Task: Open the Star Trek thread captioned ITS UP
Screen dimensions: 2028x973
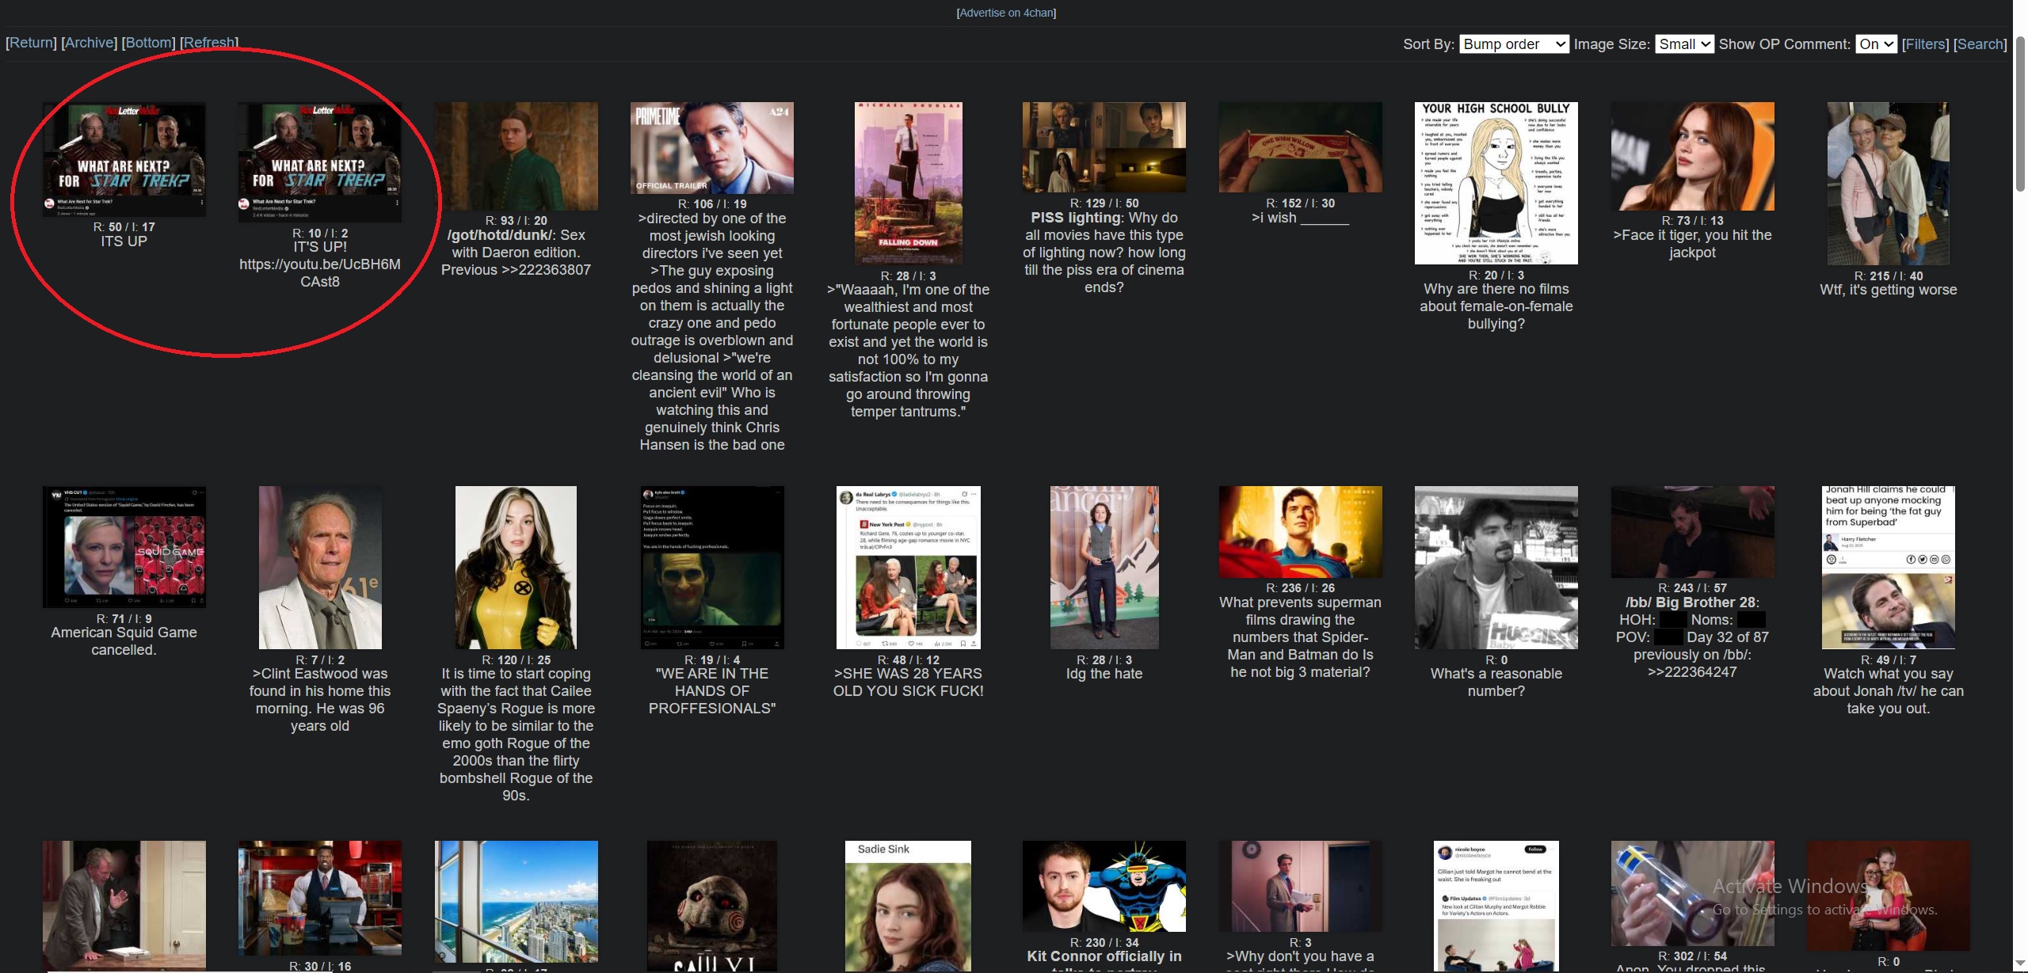Action: point(124,158)
